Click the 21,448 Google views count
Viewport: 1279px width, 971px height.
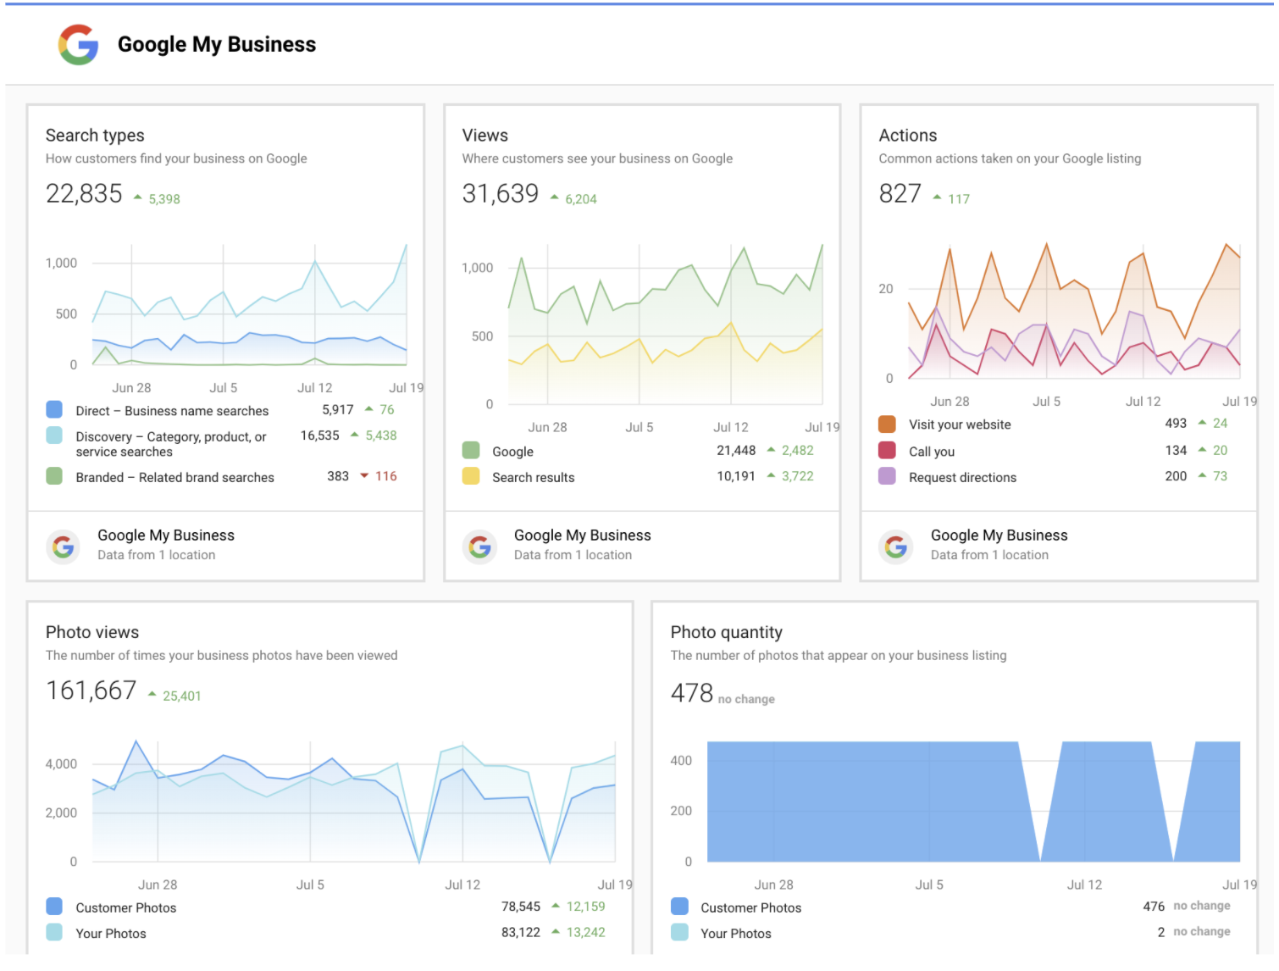pos(736,451)
